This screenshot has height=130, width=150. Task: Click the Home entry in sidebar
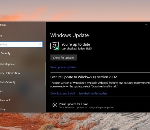tap(1, 35)
